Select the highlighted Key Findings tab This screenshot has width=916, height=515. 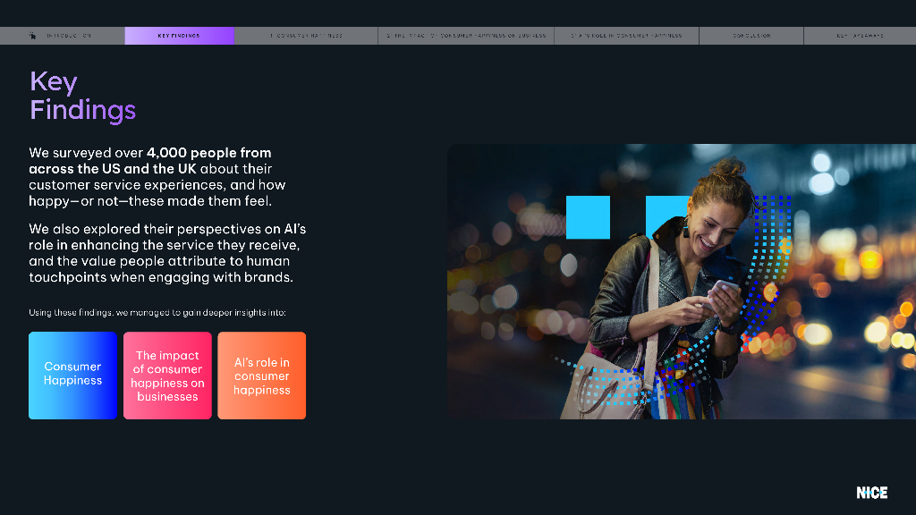(x=179, y=36)
